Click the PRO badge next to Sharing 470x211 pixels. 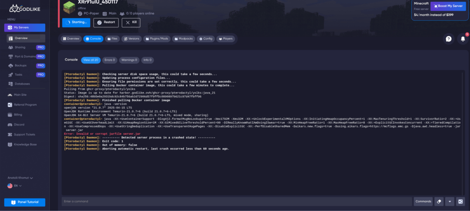coord(40,47)
